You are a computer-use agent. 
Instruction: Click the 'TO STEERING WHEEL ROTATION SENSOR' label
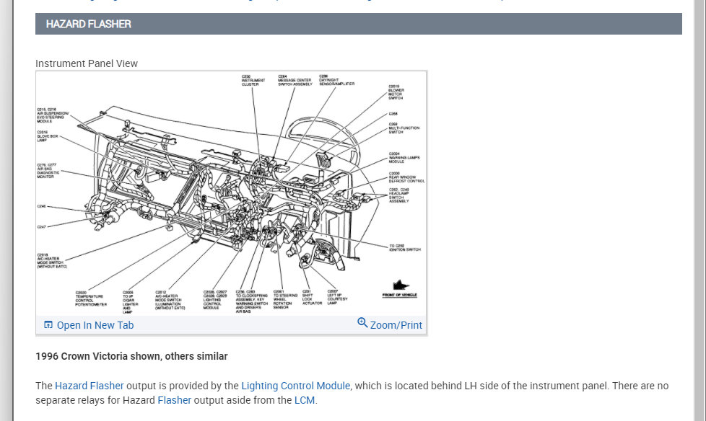(285, 300)
